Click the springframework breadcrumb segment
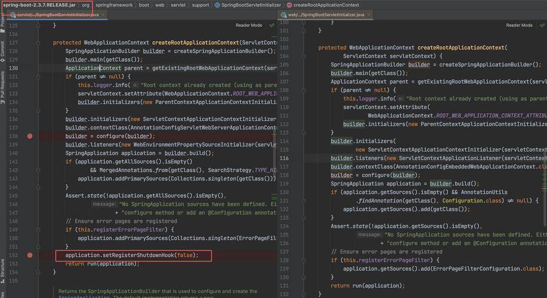 (x=115, y=5)
